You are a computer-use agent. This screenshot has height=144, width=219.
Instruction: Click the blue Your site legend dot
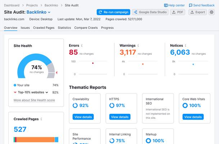pos(15,85)
